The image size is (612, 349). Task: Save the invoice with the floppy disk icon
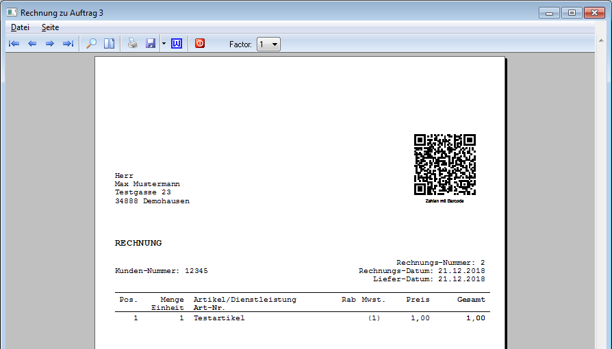[151, 44]
